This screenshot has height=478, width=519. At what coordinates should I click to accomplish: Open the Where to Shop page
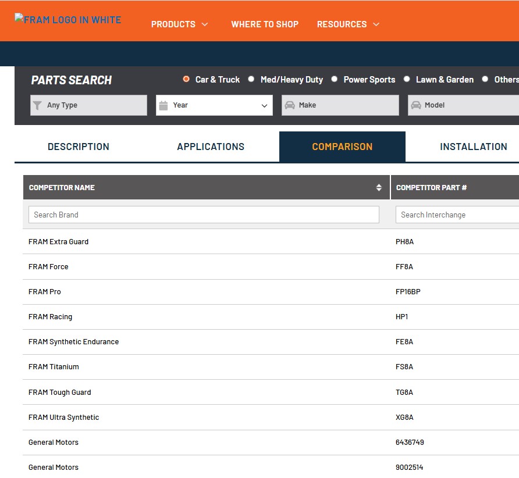click(265, 24)
